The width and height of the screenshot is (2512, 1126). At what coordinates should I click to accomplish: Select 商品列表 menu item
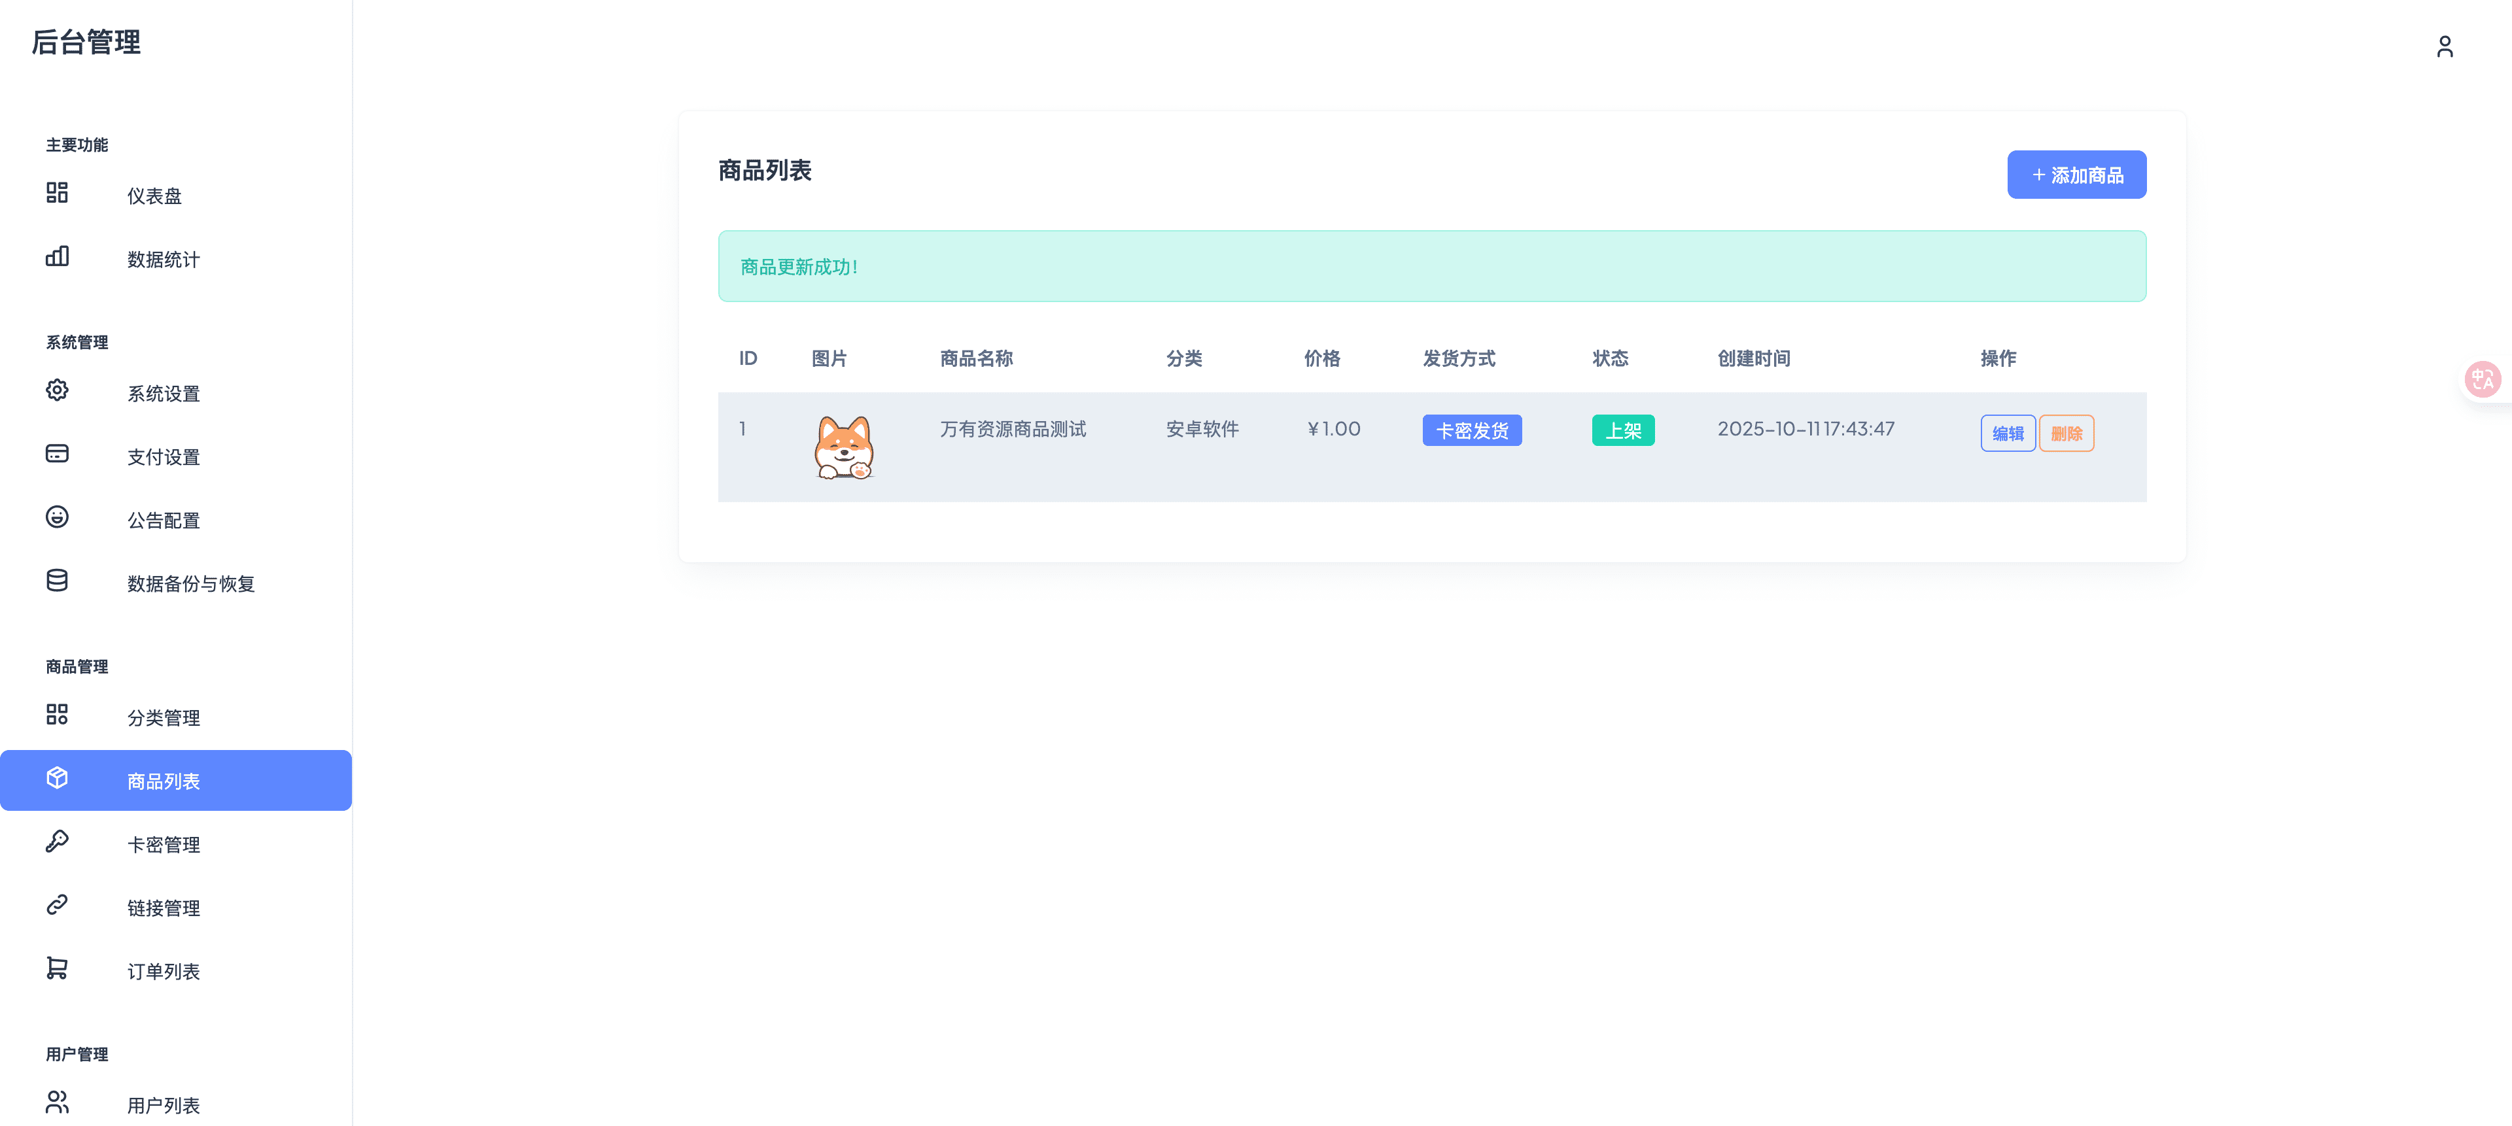point(163,781)
